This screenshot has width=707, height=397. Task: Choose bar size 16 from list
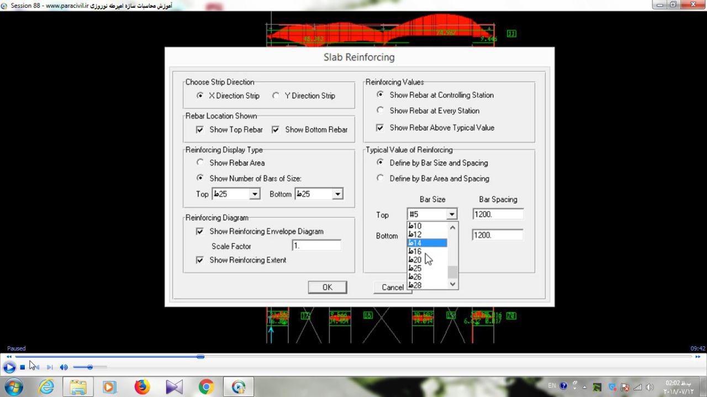click(427, 251)
